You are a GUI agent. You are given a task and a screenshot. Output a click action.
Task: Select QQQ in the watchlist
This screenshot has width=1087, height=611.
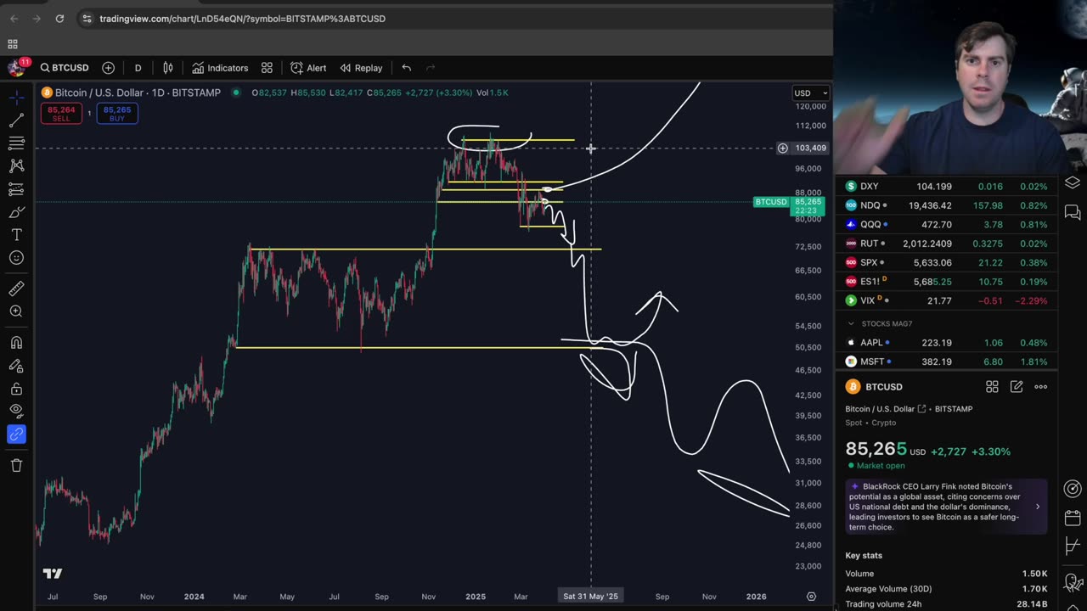(x=945, y=225)
